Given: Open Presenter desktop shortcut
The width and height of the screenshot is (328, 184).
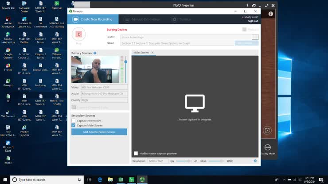Looking at the screenshot, I should [57, 5].
